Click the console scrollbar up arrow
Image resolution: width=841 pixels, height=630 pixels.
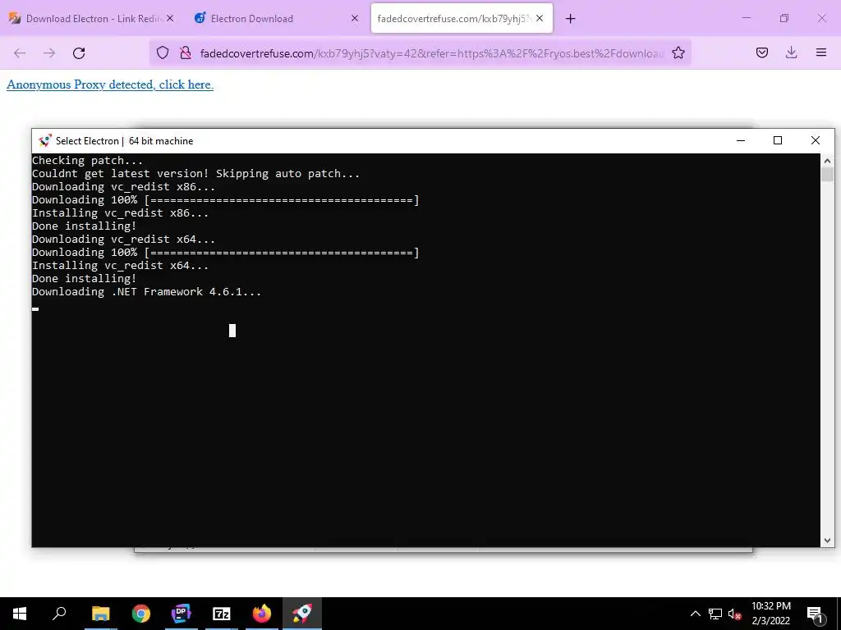pyautogui.click(x=827, y=160)
